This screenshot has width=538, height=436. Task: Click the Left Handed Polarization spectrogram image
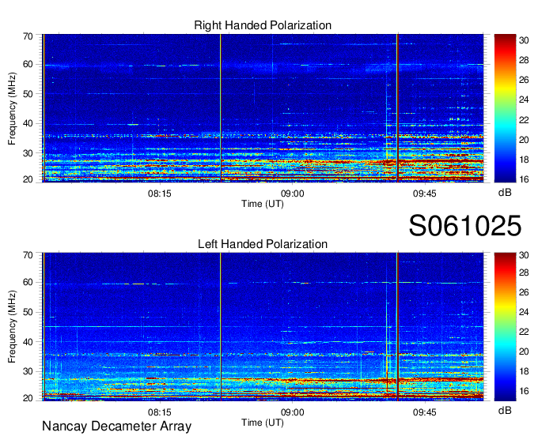[263, 327]
